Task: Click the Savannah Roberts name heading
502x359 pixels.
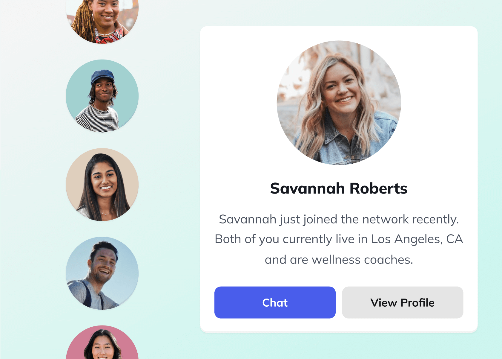Action: tap(339, 188)
